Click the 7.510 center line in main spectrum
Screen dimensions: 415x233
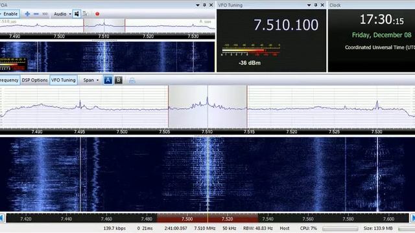[x=207, y=107]
